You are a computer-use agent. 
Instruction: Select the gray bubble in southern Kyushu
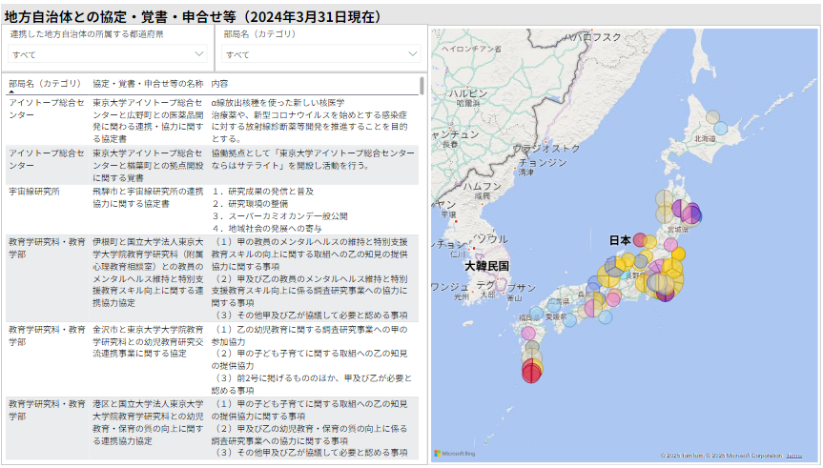532,347
